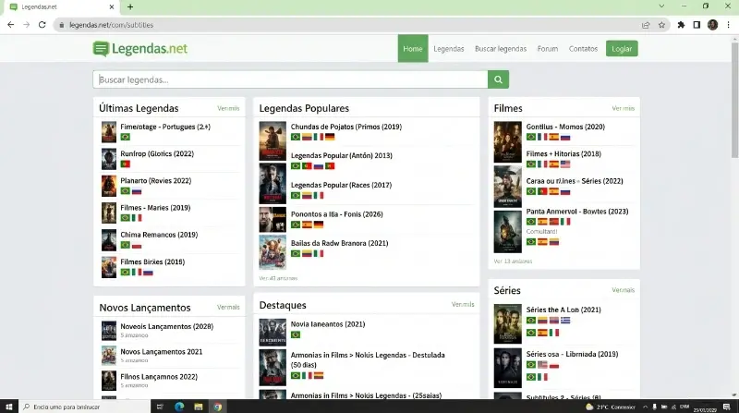Open Bailas da Radw Branora (2021) link
739x413 pixels.
[339, 243]
